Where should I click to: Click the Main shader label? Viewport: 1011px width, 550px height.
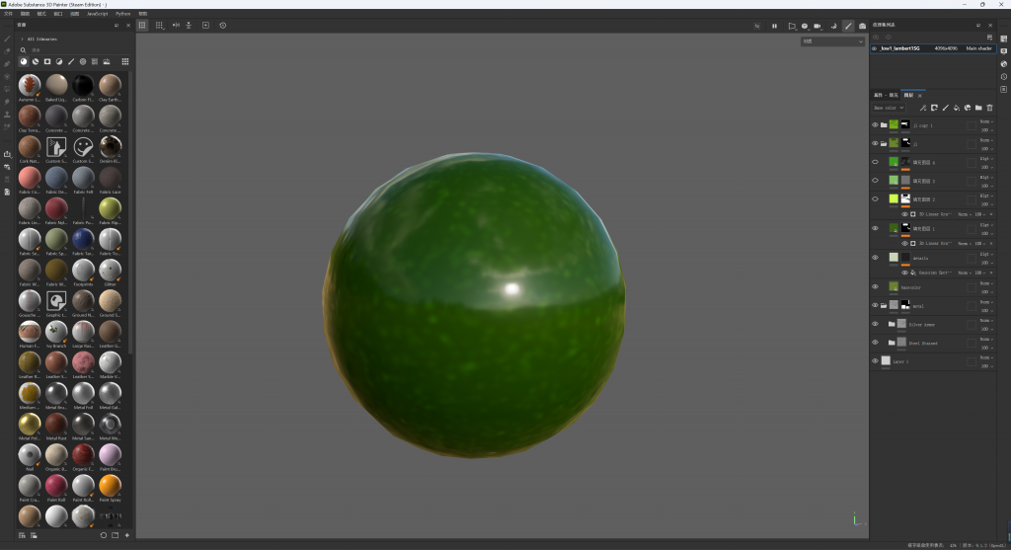pos(978,48)
